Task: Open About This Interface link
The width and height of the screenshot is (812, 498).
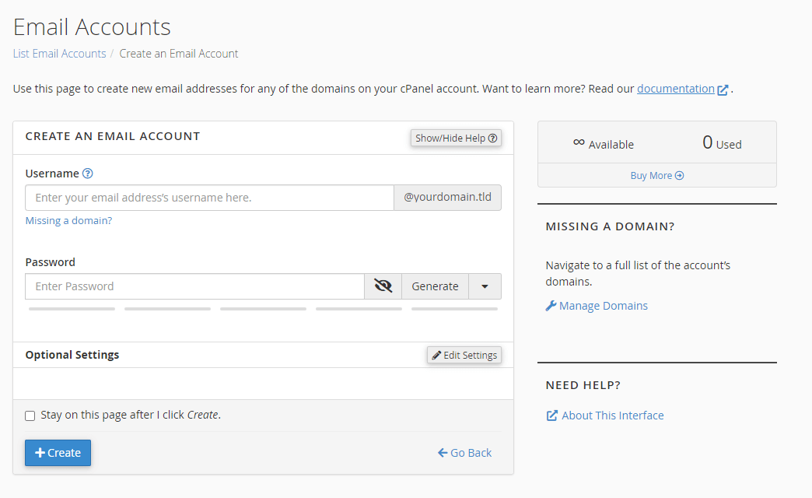Action: tap(613, 416)
